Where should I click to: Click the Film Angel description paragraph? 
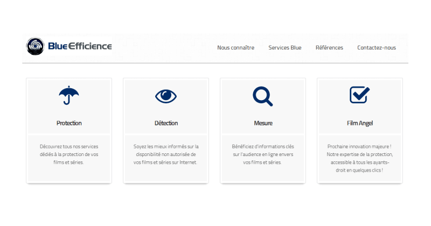[x=360, y=158]
